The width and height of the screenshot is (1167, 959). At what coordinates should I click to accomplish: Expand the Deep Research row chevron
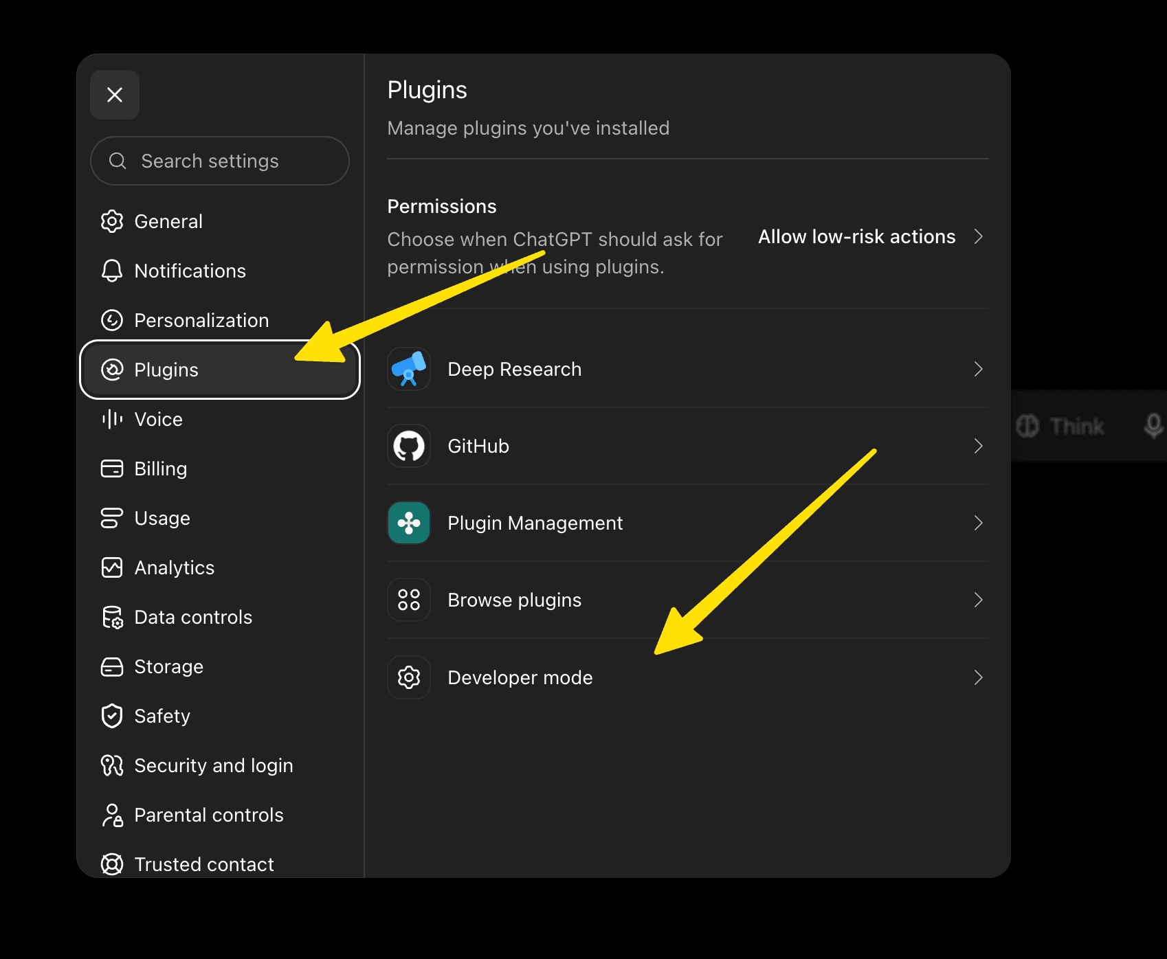979,369
